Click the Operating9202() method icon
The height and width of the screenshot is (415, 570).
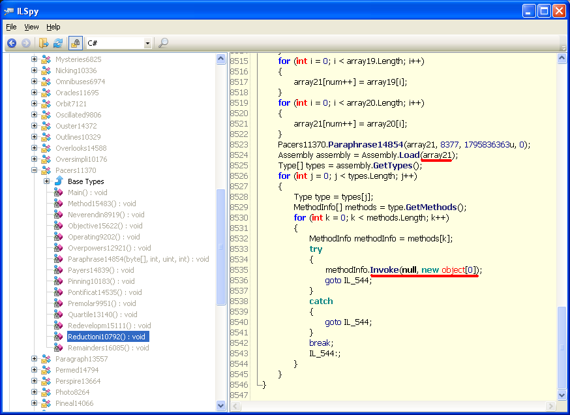[59, 237]
